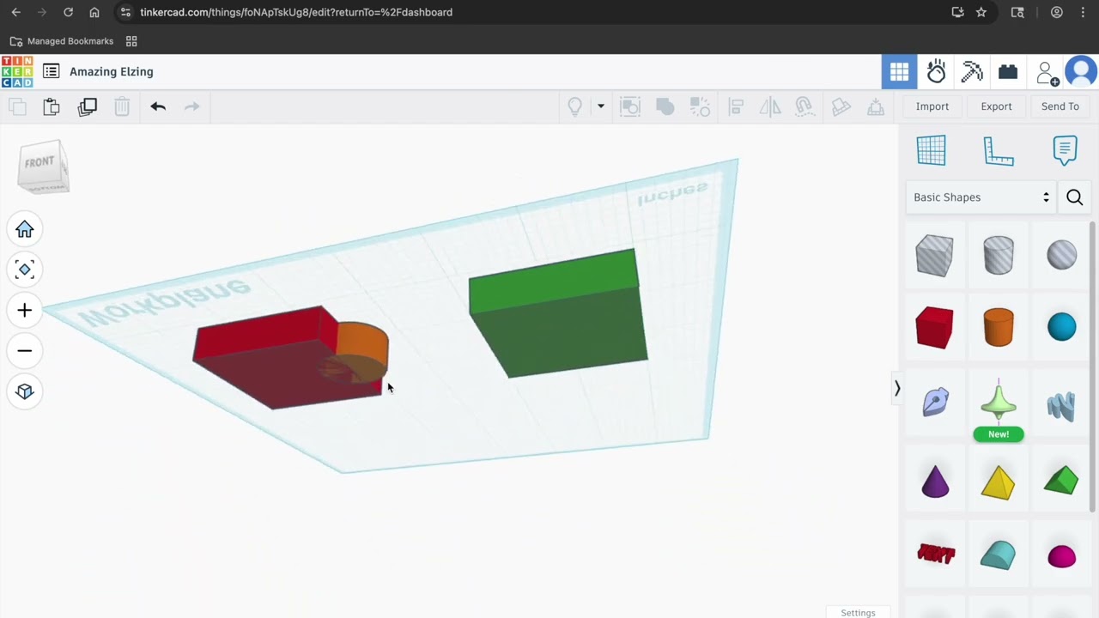
Task: Pick the red Box shape
Action: point(934,327)
